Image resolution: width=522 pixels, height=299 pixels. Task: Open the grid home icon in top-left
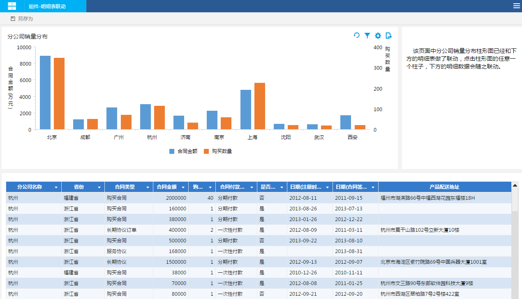click(x=12, y=6)
